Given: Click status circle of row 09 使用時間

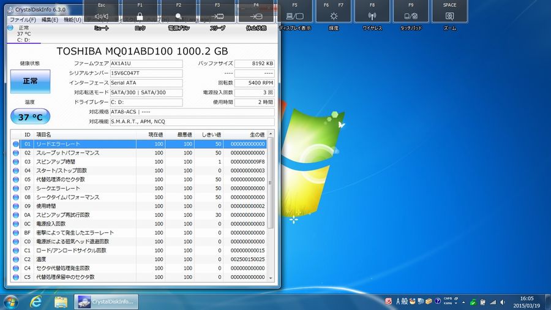Looking at the screenshot, I should (15, 206).
